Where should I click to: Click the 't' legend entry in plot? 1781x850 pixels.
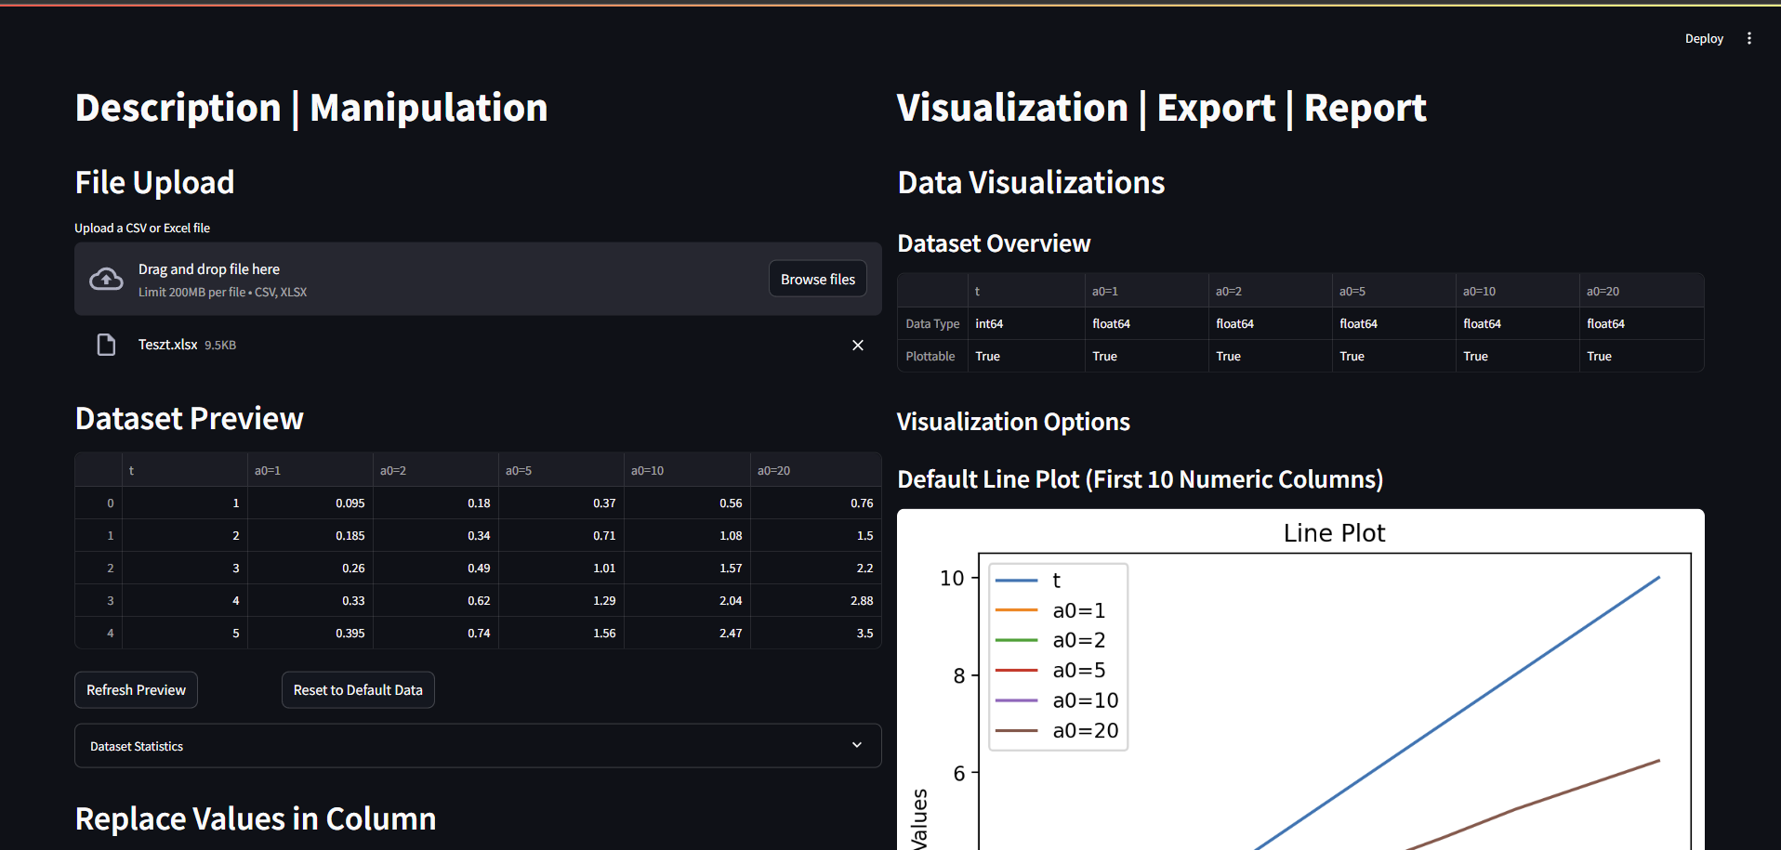click(1028, 581)
